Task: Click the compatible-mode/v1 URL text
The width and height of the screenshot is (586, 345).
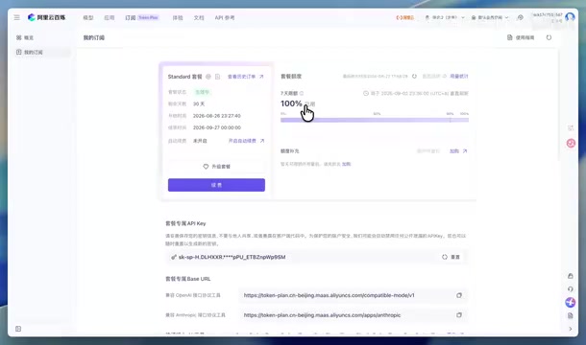Action: click(x=329, y=295)
